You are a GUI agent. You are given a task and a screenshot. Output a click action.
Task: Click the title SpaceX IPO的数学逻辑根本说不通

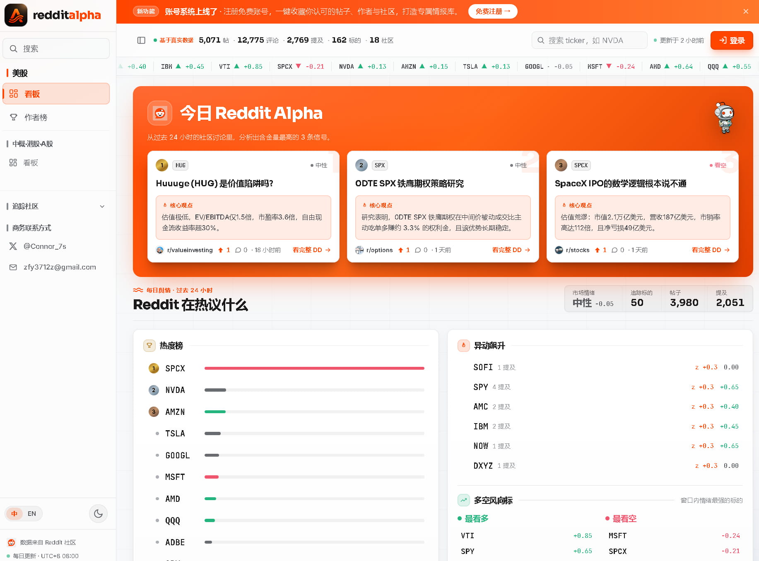621,183
